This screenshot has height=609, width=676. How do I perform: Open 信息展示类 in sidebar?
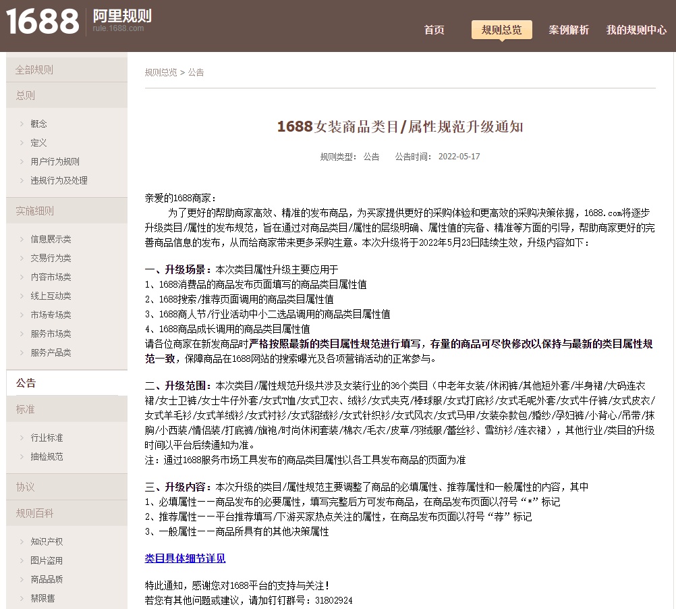[x=51, y=240]
